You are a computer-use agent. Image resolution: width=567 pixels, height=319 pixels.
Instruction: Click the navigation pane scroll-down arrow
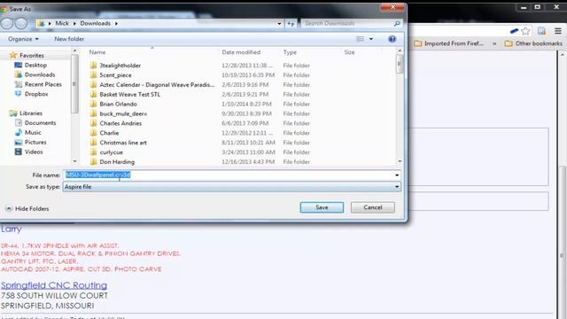(x=74, y=161)
